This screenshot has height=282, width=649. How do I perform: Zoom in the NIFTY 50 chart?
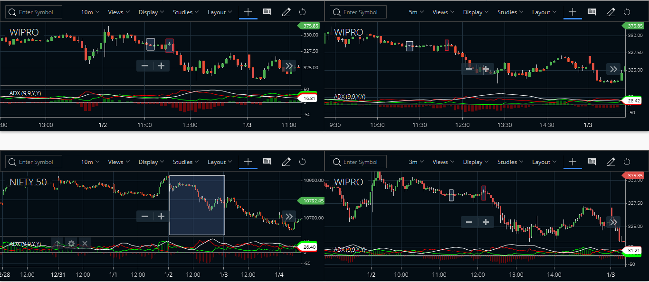tap(162, 217)
